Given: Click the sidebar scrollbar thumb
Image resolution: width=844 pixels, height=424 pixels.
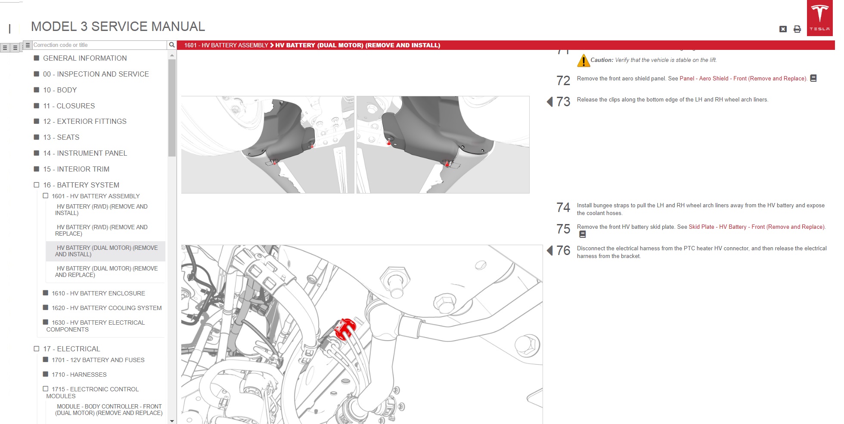Looking at the screenshot, I should tap(172, 108).
